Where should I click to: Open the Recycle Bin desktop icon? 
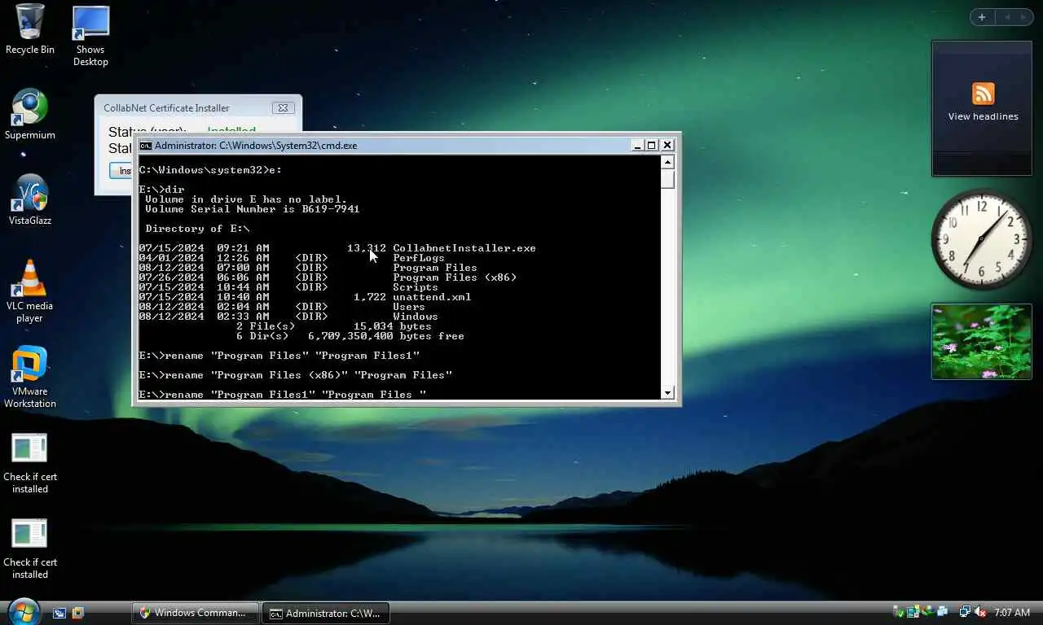pyautogui.click(x=30, y=29)
